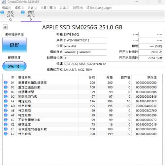Click the previous disk arrow button

pyautogui.click(x=5, y=27)
